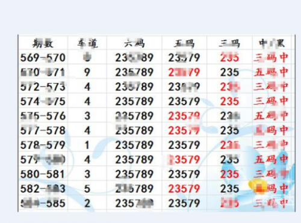Select the period cell 569-570
301x223 pixels.
pyautogui.click(x=43, y=58)
